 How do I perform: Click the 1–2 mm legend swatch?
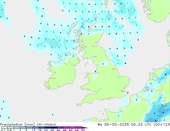(17, 128)
